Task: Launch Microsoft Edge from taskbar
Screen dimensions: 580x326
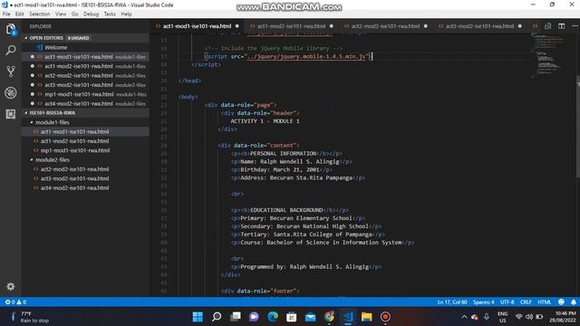Action: point(273,317)
